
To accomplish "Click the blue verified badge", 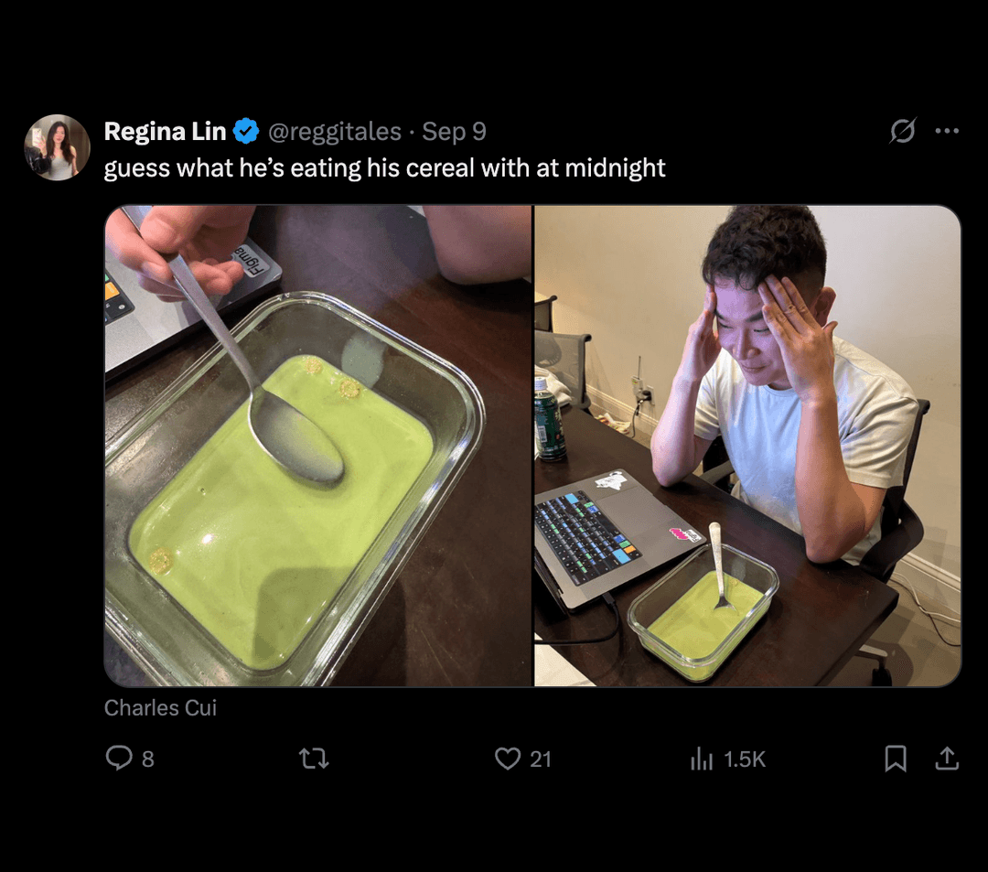I will point(246,132).
